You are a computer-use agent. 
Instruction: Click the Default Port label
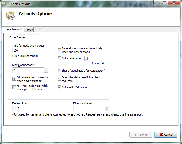tap(20, 103)
